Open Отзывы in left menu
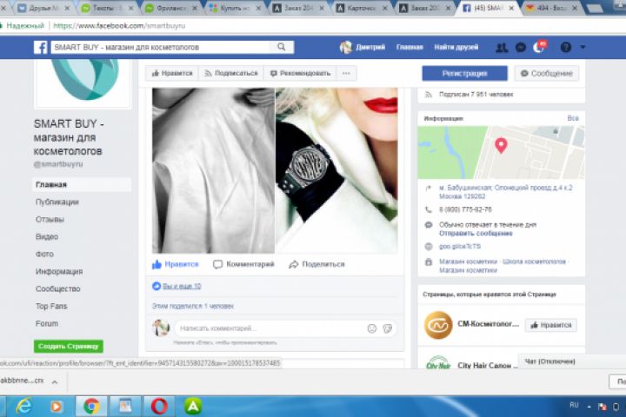Image resolution: width=626 pixels, height=417 pixels. click(x=50, y=220)
